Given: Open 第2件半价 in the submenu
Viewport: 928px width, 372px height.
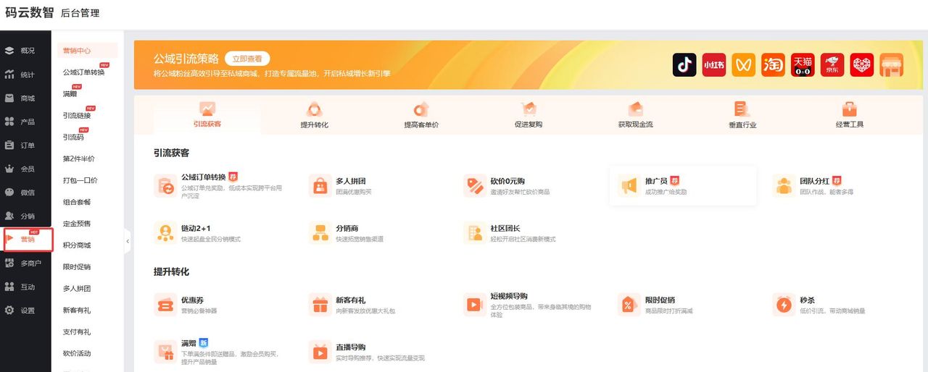Looking at the screenshot, I should tap(78, 158).
